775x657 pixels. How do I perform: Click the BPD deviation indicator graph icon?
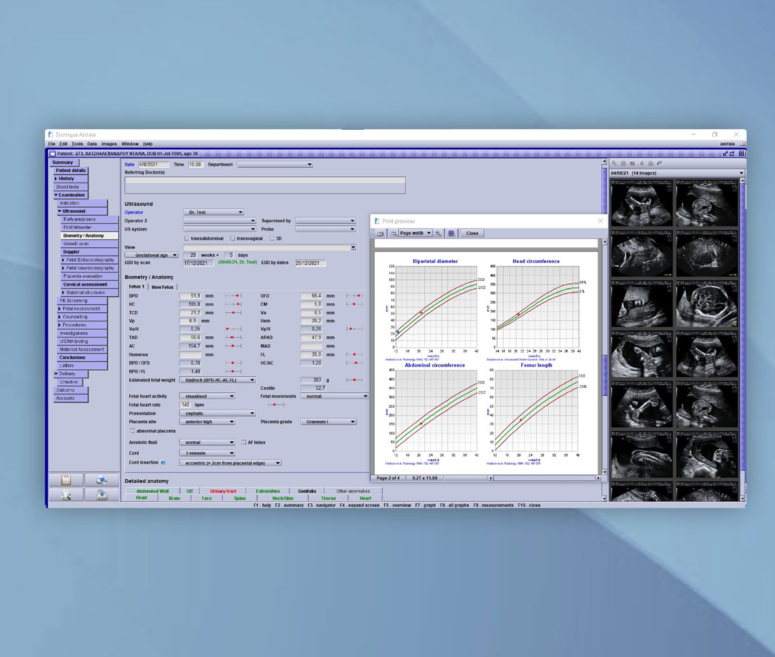pos(233,296)
